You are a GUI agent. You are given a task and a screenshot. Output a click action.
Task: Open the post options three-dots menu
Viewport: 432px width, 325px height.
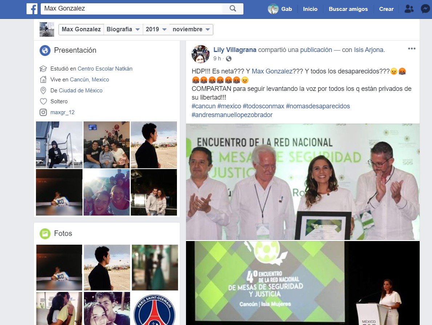(411, 49)
